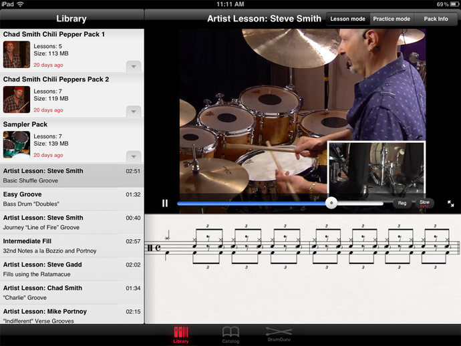The image size is (461, 346).
Task: Click the Sampler Pack title
Action: 25,124
